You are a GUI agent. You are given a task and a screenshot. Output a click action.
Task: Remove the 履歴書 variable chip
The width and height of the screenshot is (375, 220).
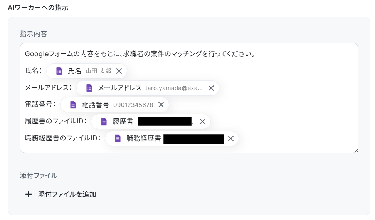[203, 122]
